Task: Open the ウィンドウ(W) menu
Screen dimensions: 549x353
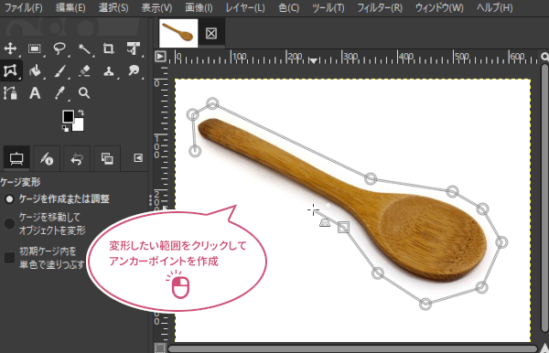Action: tap(439, 7)
